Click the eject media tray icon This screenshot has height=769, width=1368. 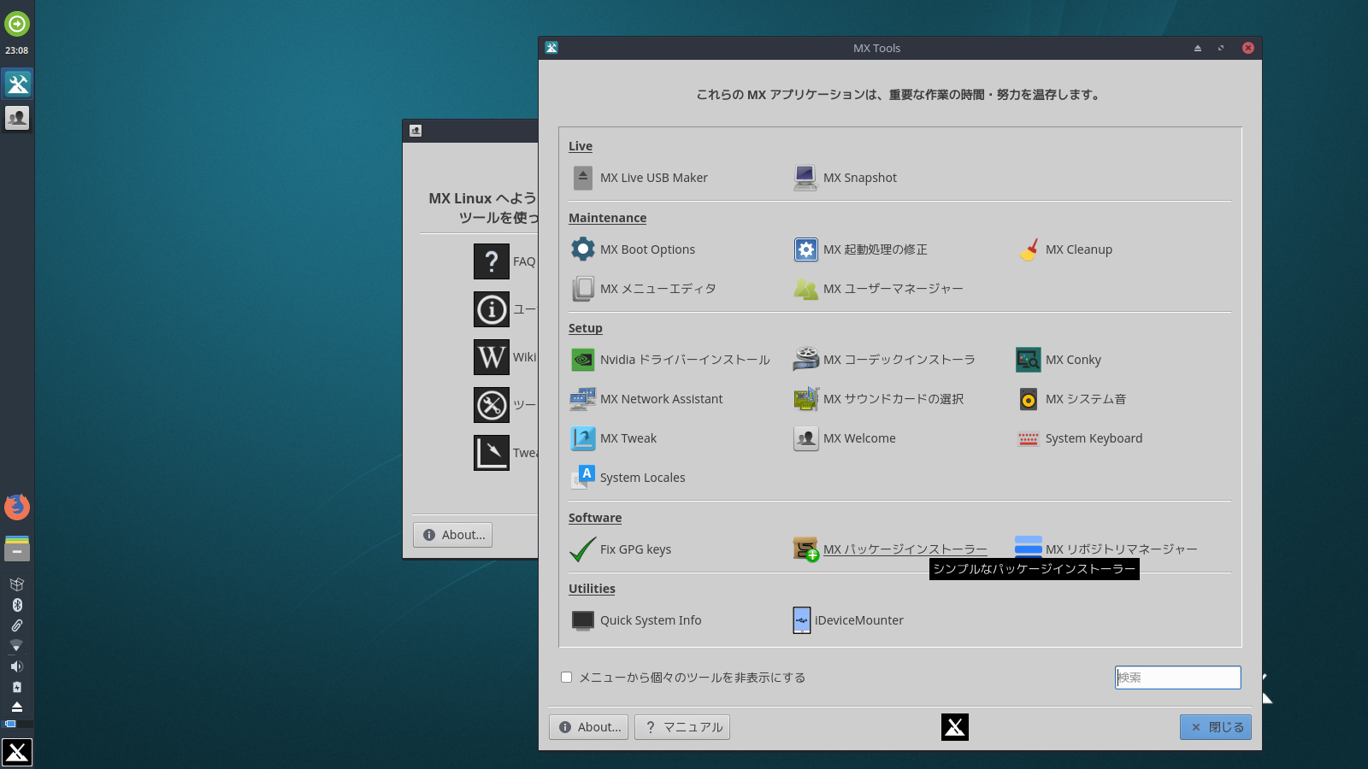(x=16, y=707)
